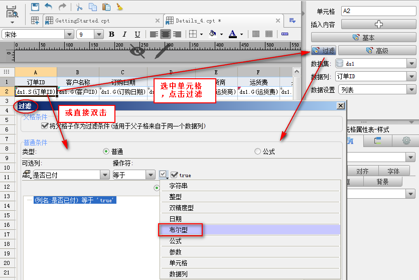Apply italic formatting
The width and height of the screenshot is (419, 280).
coord(124,34)
